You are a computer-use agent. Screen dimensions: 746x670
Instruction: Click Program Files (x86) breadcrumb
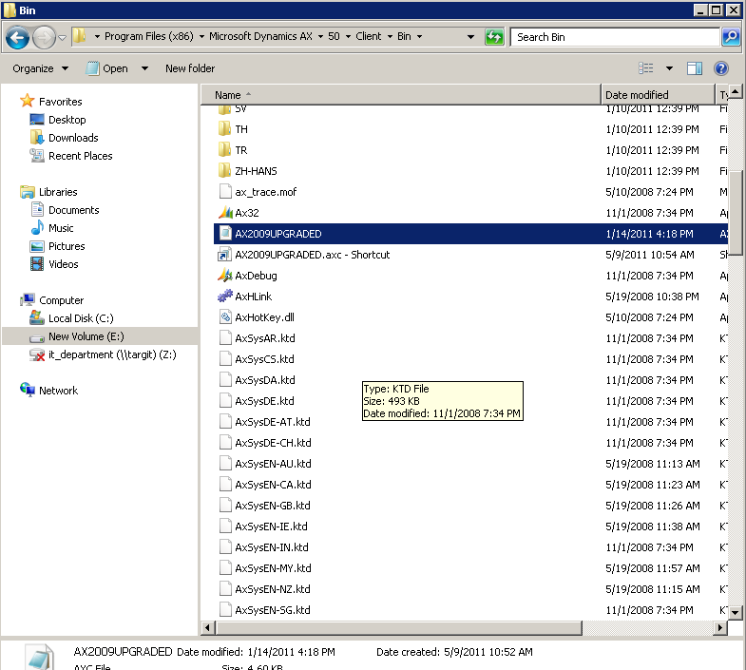point(149,37)
